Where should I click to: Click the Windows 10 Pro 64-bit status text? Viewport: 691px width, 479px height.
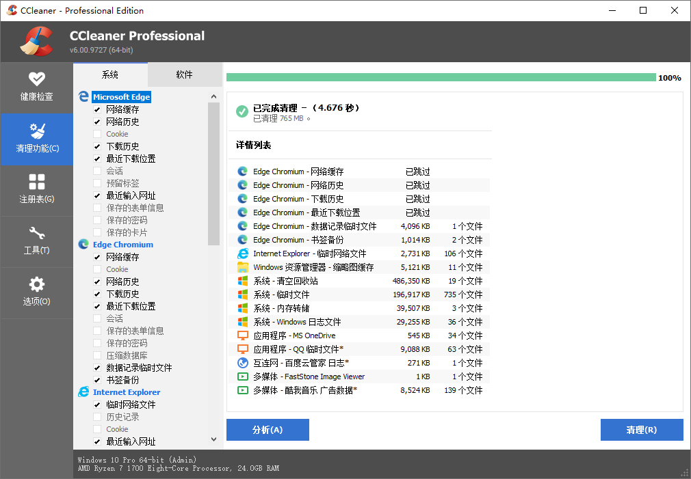(x=137, y=460)
